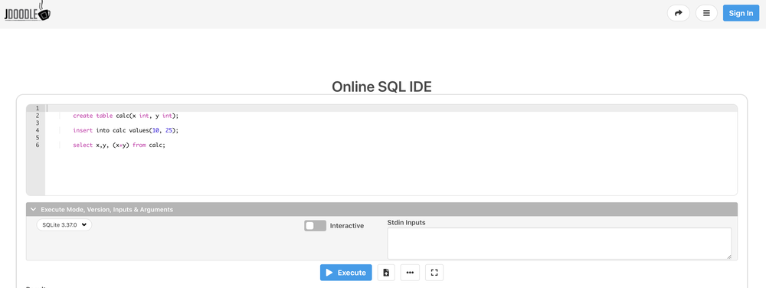Viewport: 766px width, 288px height.
Task: Open the SQLite 3.37.0 version dropdown
Action: [64, 225]
